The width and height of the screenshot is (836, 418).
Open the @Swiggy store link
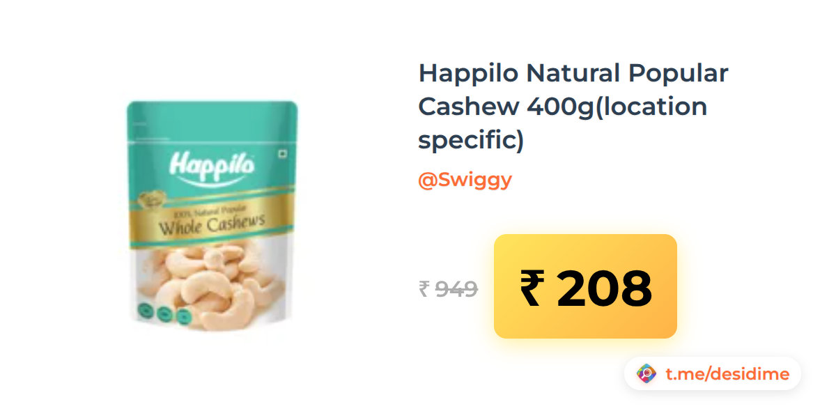(x=465, y=180)
